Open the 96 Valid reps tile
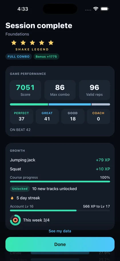Screen dimensions: 120x261 [94, 90]
